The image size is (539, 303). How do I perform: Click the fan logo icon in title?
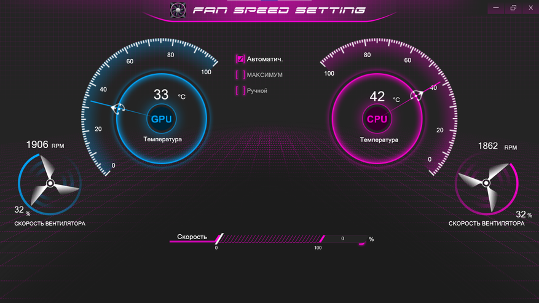[x=178, y=10]
